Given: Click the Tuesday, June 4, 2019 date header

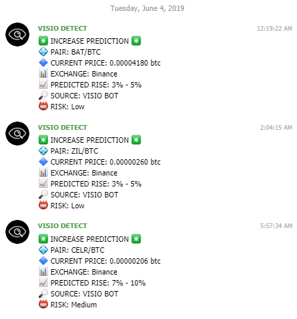Looking at the screenshot, I should tap(147, 8).
